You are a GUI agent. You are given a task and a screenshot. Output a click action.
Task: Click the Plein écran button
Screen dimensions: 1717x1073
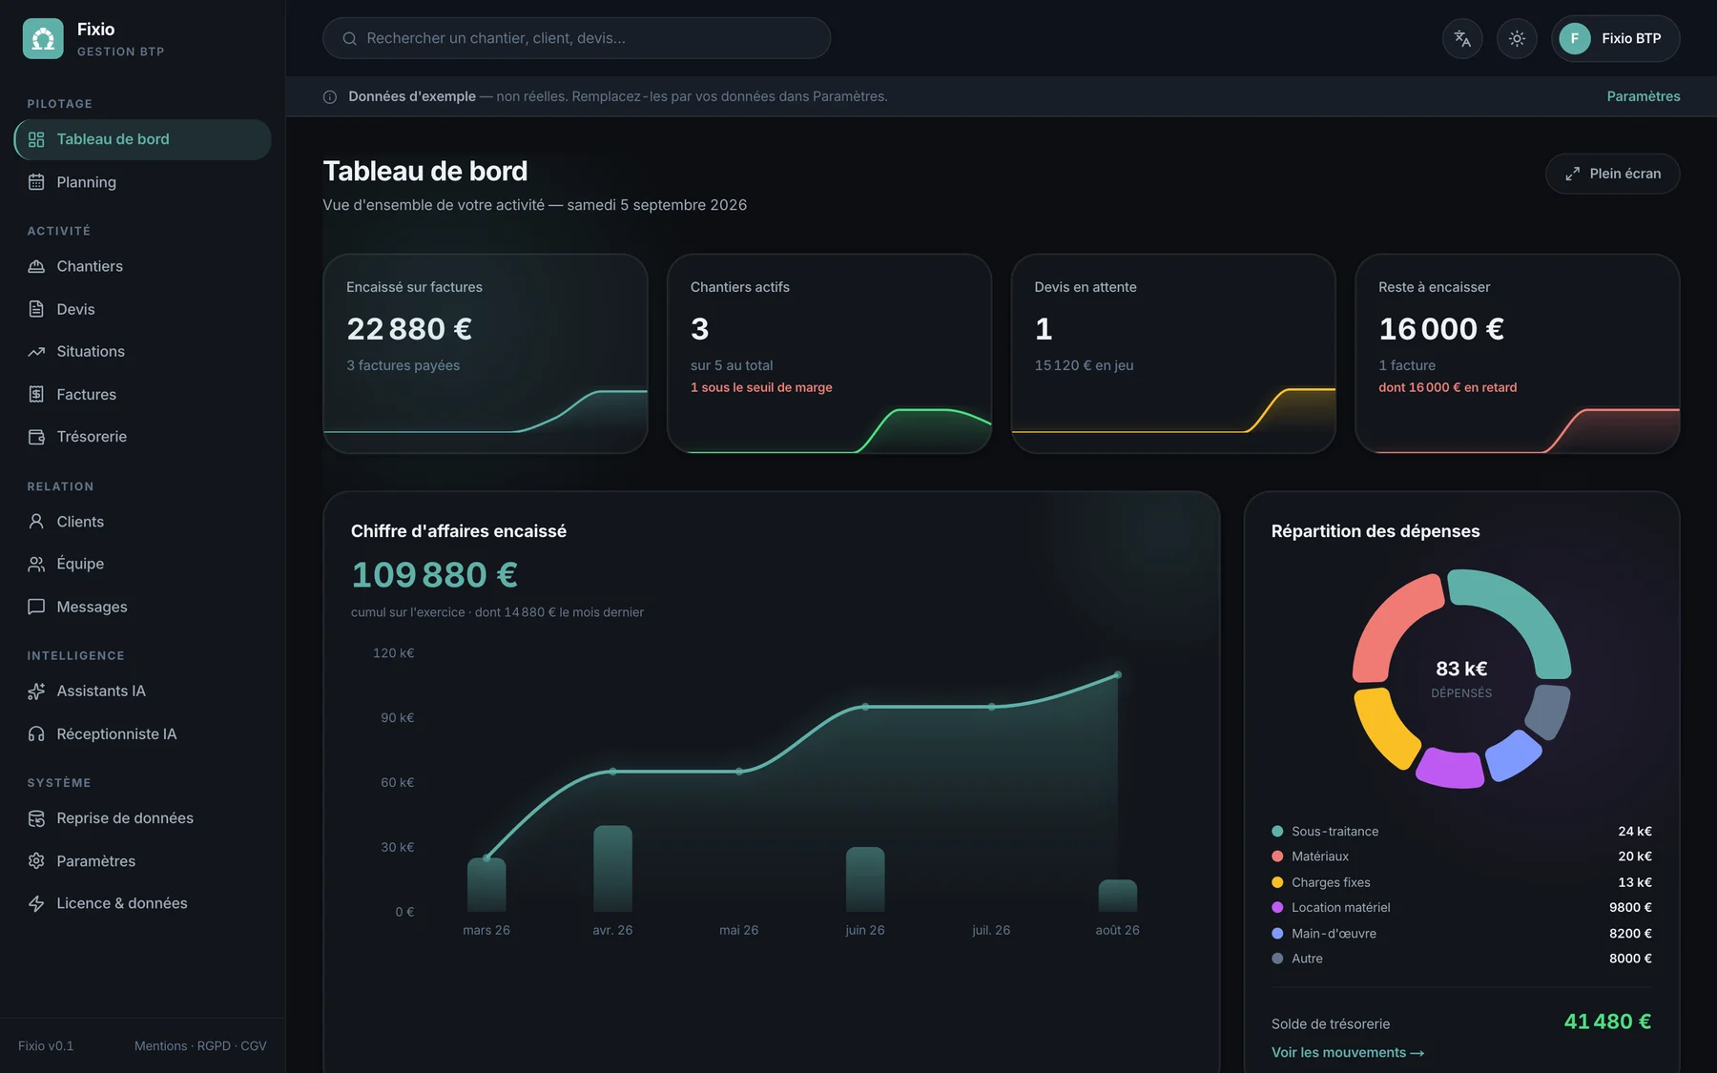[x=1612, y=174]
